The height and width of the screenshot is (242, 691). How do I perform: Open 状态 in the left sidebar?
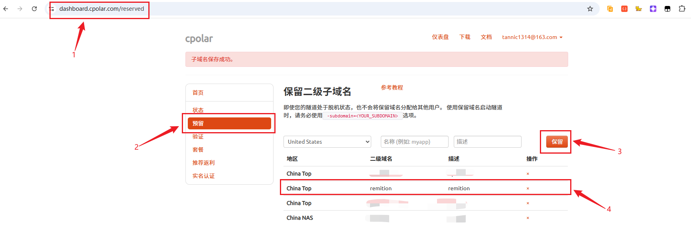click(x=198, y=110)
